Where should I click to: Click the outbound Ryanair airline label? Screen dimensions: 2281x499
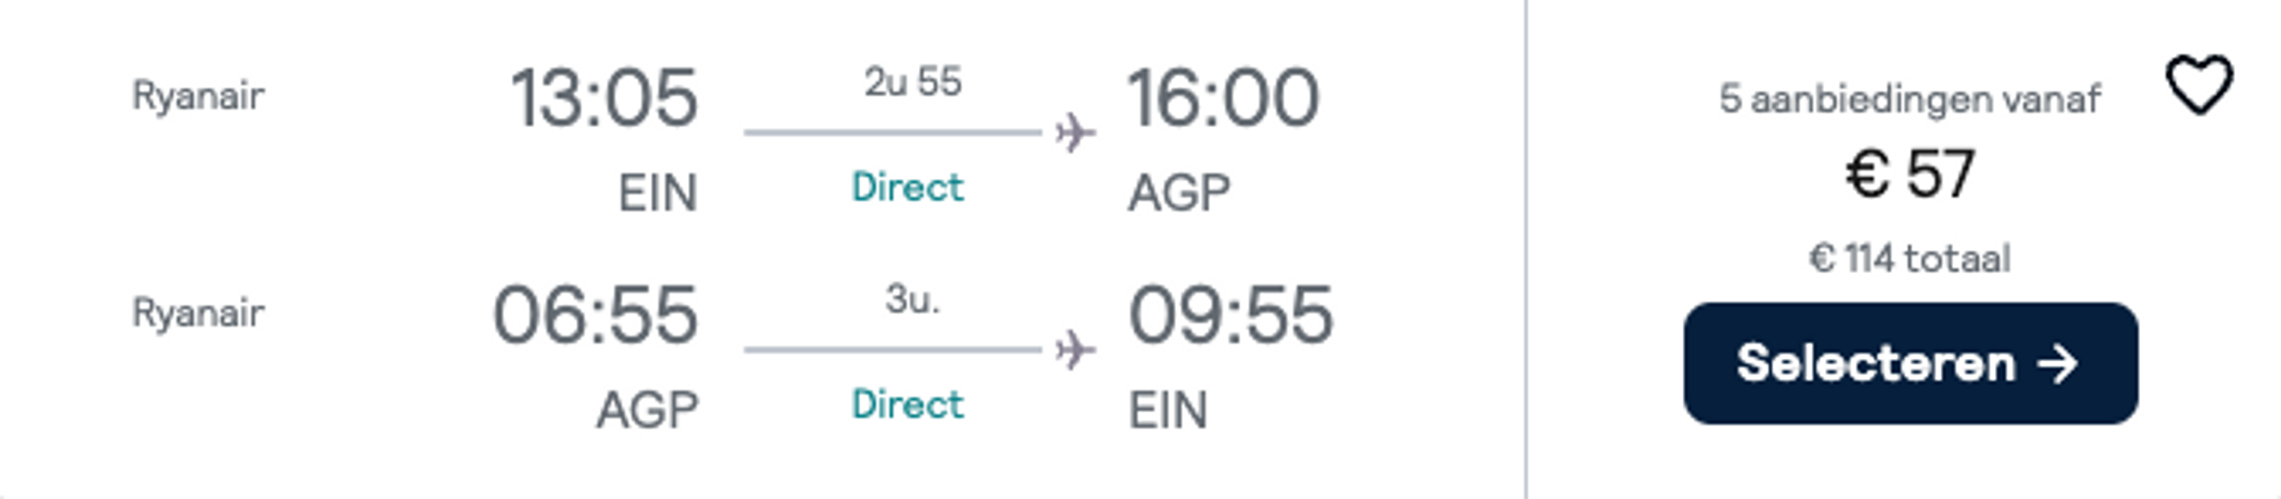click(x=198, y=96)
